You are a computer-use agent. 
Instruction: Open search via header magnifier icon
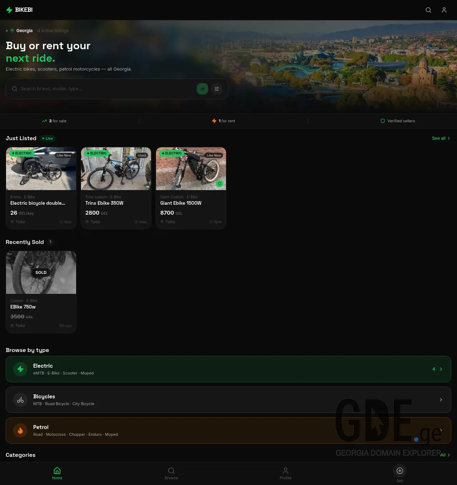point(428,10)
